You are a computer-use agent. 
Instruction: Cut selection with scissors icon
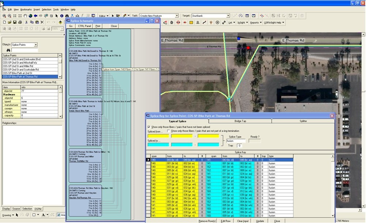[x=26, y=22]
